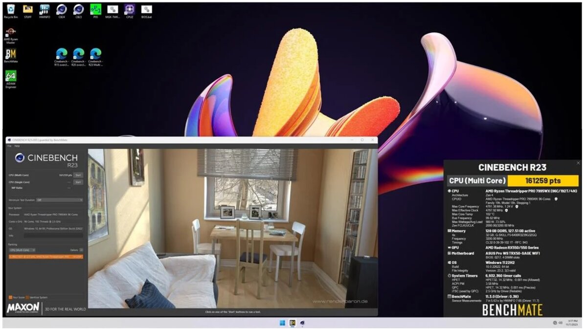The image size is (587, 330).
Task: Open the Minimum Test Duration dropdown
Action: click(60, 200)
